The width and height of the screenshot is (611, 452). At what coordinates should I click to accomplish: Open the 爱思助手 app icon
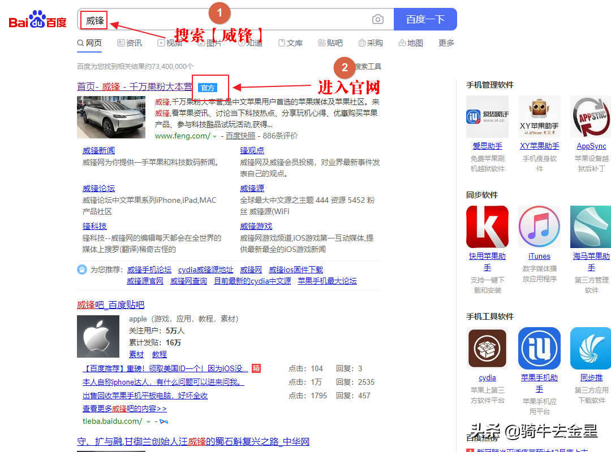pyautogui.click(x=487, y=116)
